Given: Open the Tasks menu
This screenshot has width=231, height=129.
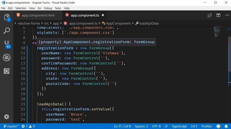Looking at the screenshot, I should [x=58, y=8].
